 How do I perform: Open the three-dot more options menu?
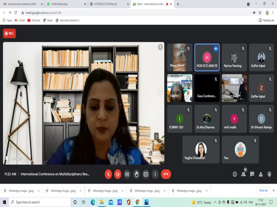click(x=155, y=174)
